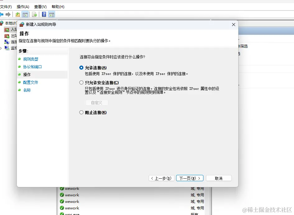The height and width of the screenshot is (215, 294).
Task: Open the 文件(F) menu
Action: coord(6,7)
